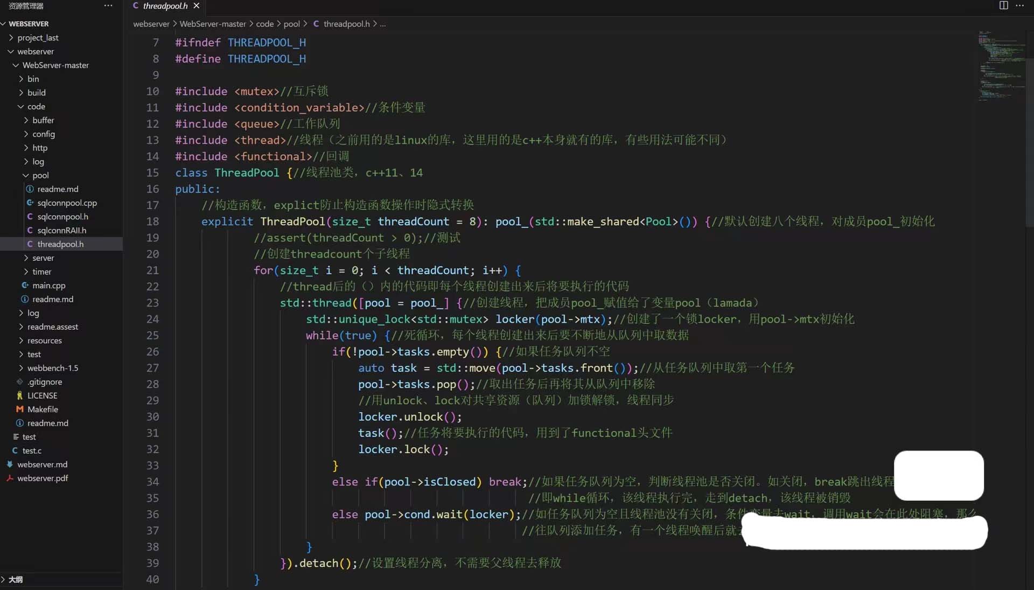Expand the webbench-1.5 folder

coord(61,368)
